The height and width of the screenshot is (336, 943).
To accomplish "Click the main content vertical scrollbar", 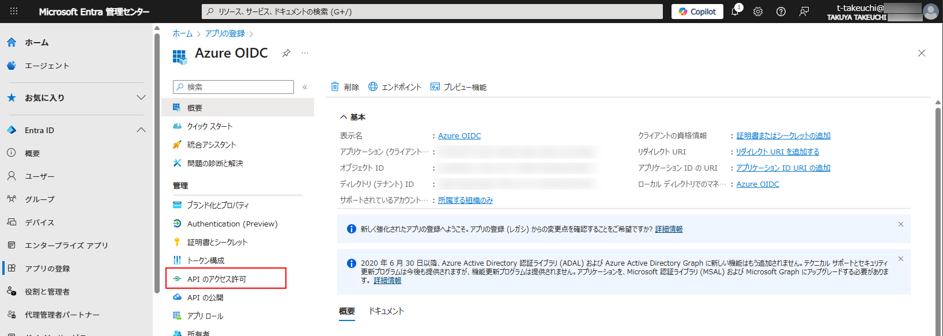I will point(938,219).
